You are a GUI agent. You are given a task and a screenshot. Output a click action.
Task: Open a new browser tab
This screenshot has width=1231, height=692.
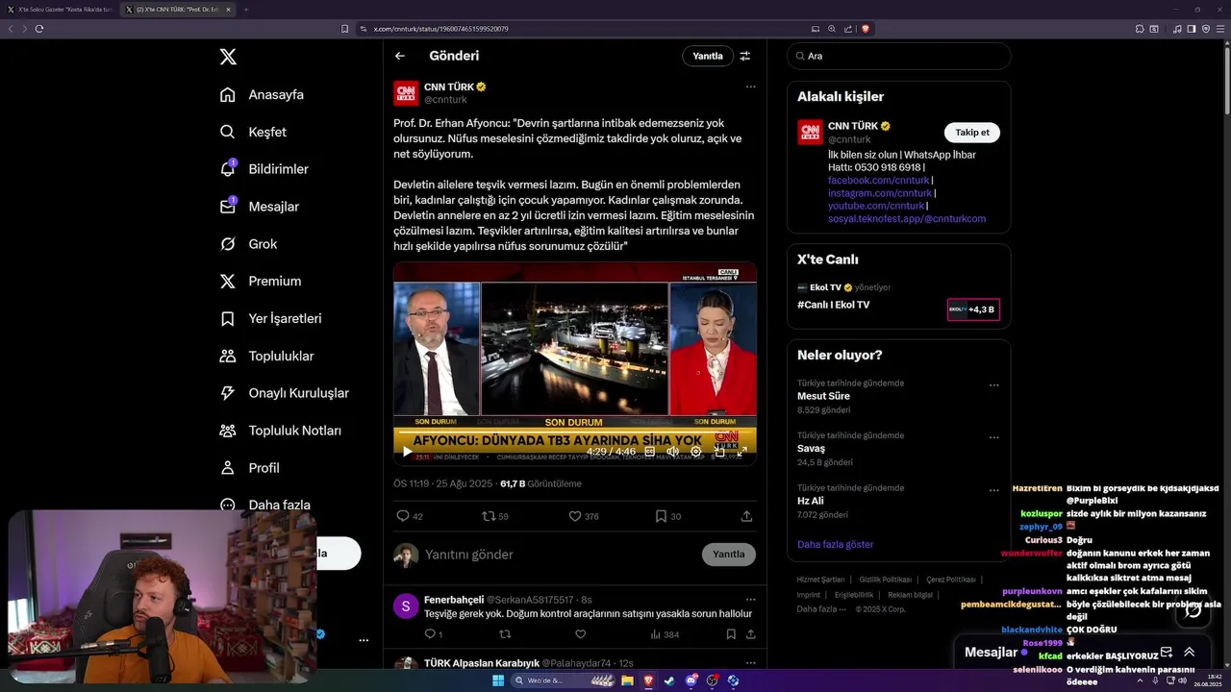click(245, 10)
